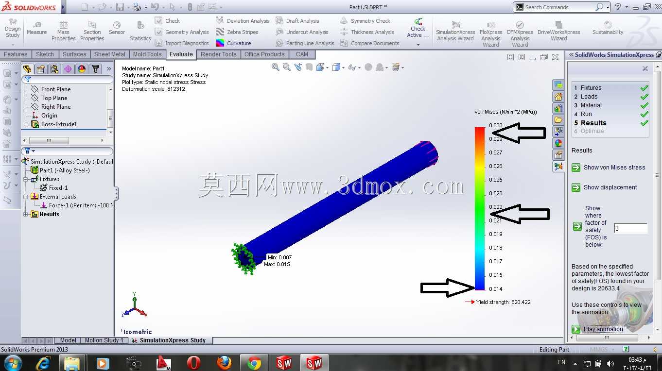The image size is (662, 371).
Task: Switch to the Mold Tools tab
Action: [x=147, y=54]
